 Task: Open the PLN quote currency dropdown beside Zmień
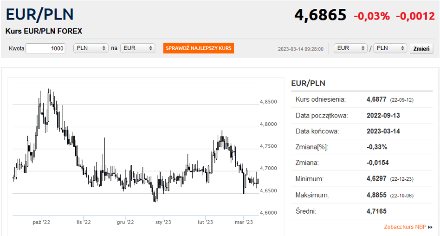click(390, 48)
